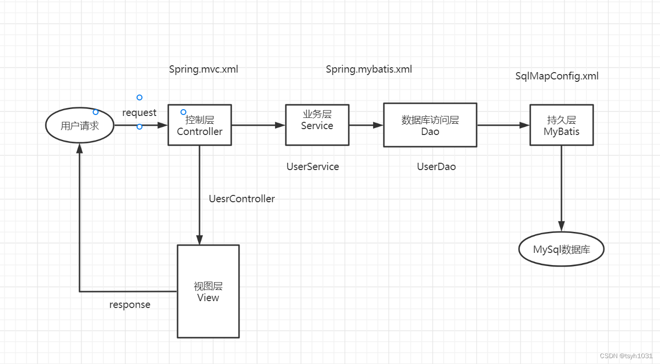Select the 业务层 Service box
Image resolution: width=660 pixels, height=364 pixels.
point(317,124)
